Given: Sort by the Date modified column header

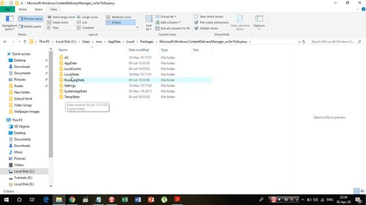Looking at the screenshot, I should click(138, 50).
